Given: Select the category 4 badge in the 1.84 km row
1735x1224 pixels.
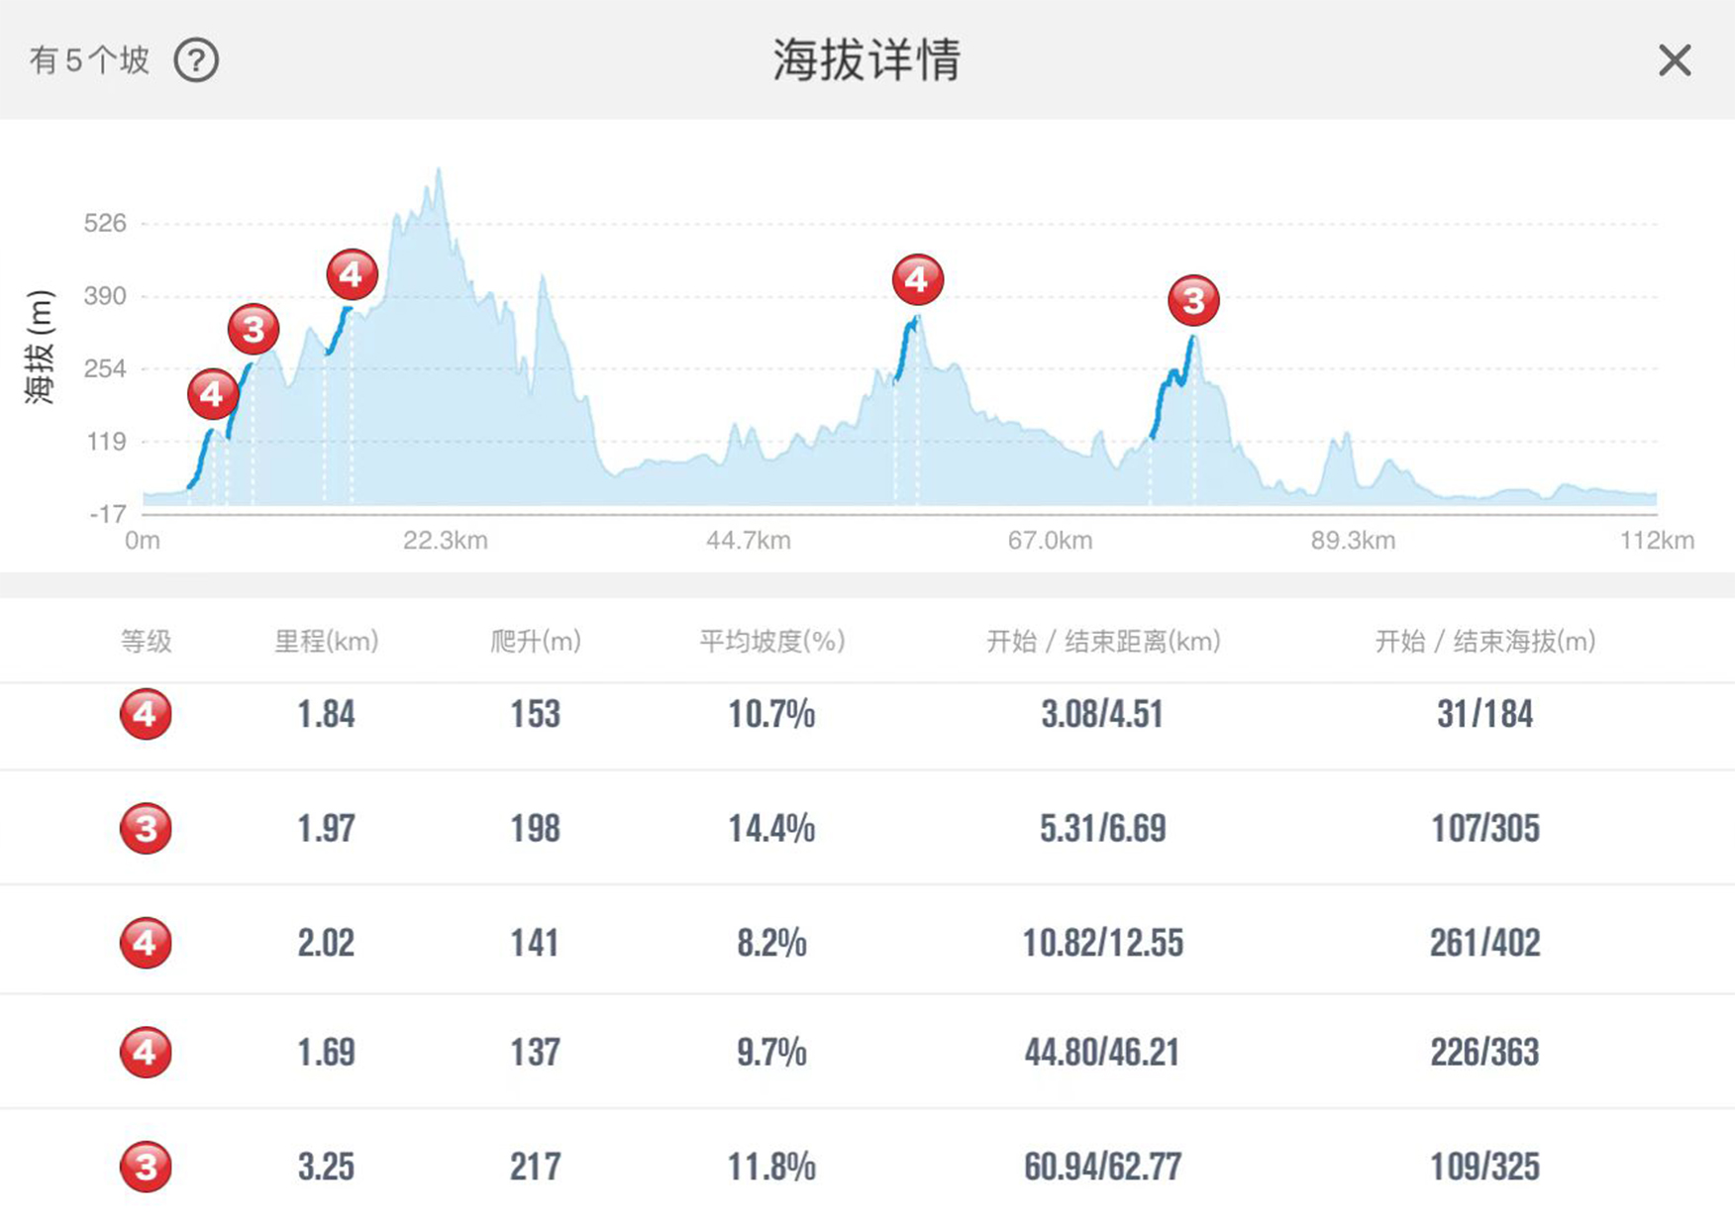Looking at the screenshot, I should pyautogui.click(x=146, y=714).
